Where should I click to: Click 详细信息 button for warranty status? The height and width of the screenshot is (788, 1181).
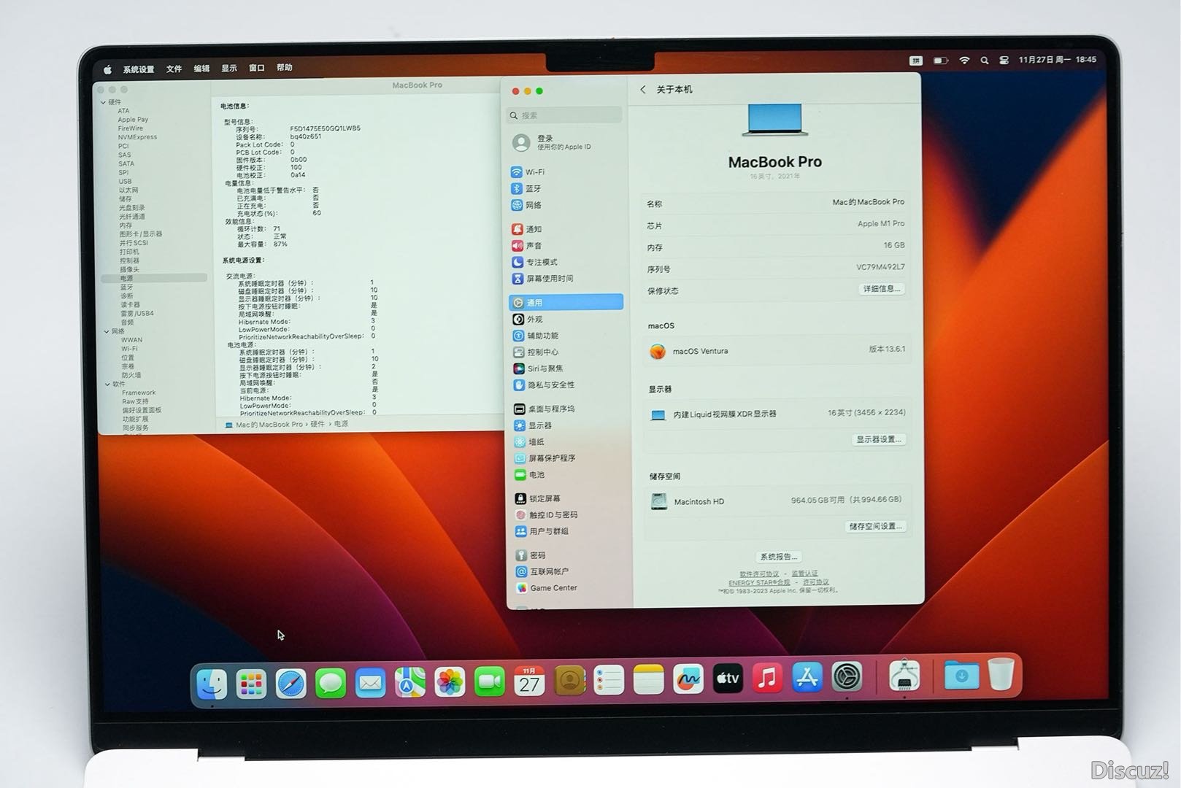tap(882, 289)
